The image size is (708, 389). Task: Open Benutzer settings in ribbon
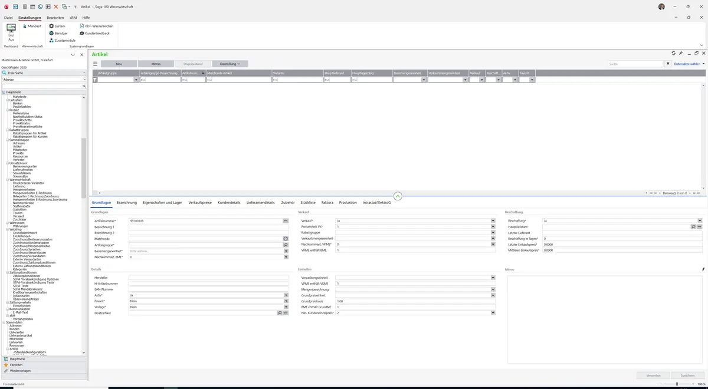click(x=58, y=34)
